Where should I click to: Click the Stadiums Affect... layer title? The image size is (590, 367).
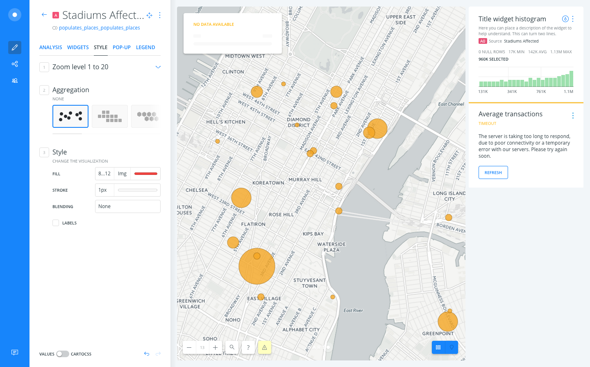tap(103, 15)
